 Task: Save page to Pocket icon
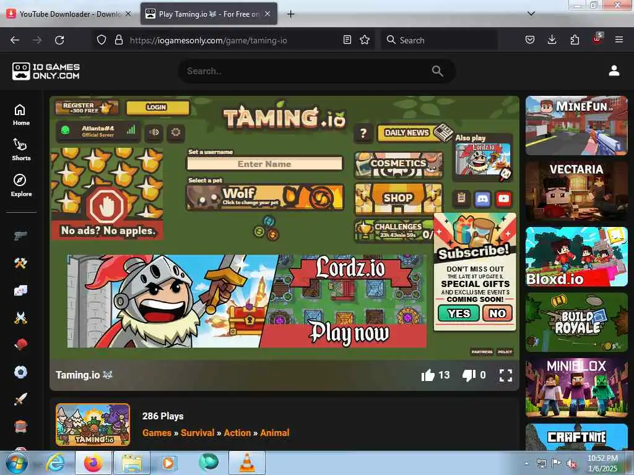530,40
